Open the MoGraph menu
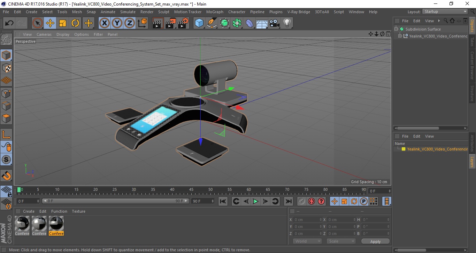The height and width of the screenshot is (253, 476). [215, 12]
